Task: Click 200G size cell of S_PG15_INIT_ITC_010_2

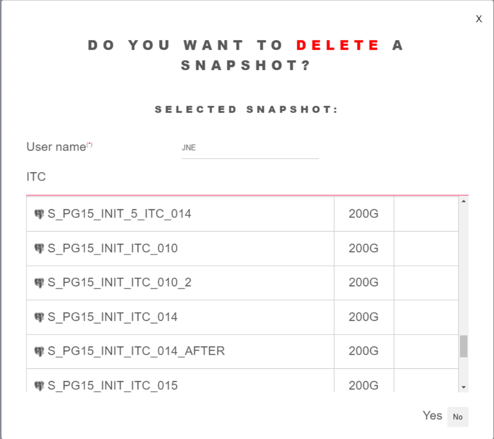Action: point(363,283)
